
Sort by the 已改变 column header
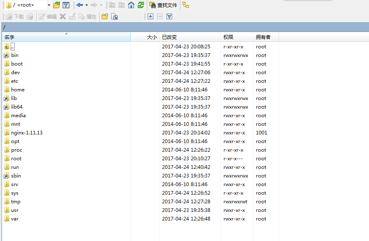[x=190, y=37]
